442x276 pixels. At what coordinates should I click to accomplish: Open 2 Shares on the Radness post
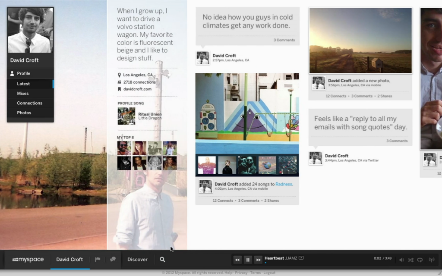click(x=272, y=201)
